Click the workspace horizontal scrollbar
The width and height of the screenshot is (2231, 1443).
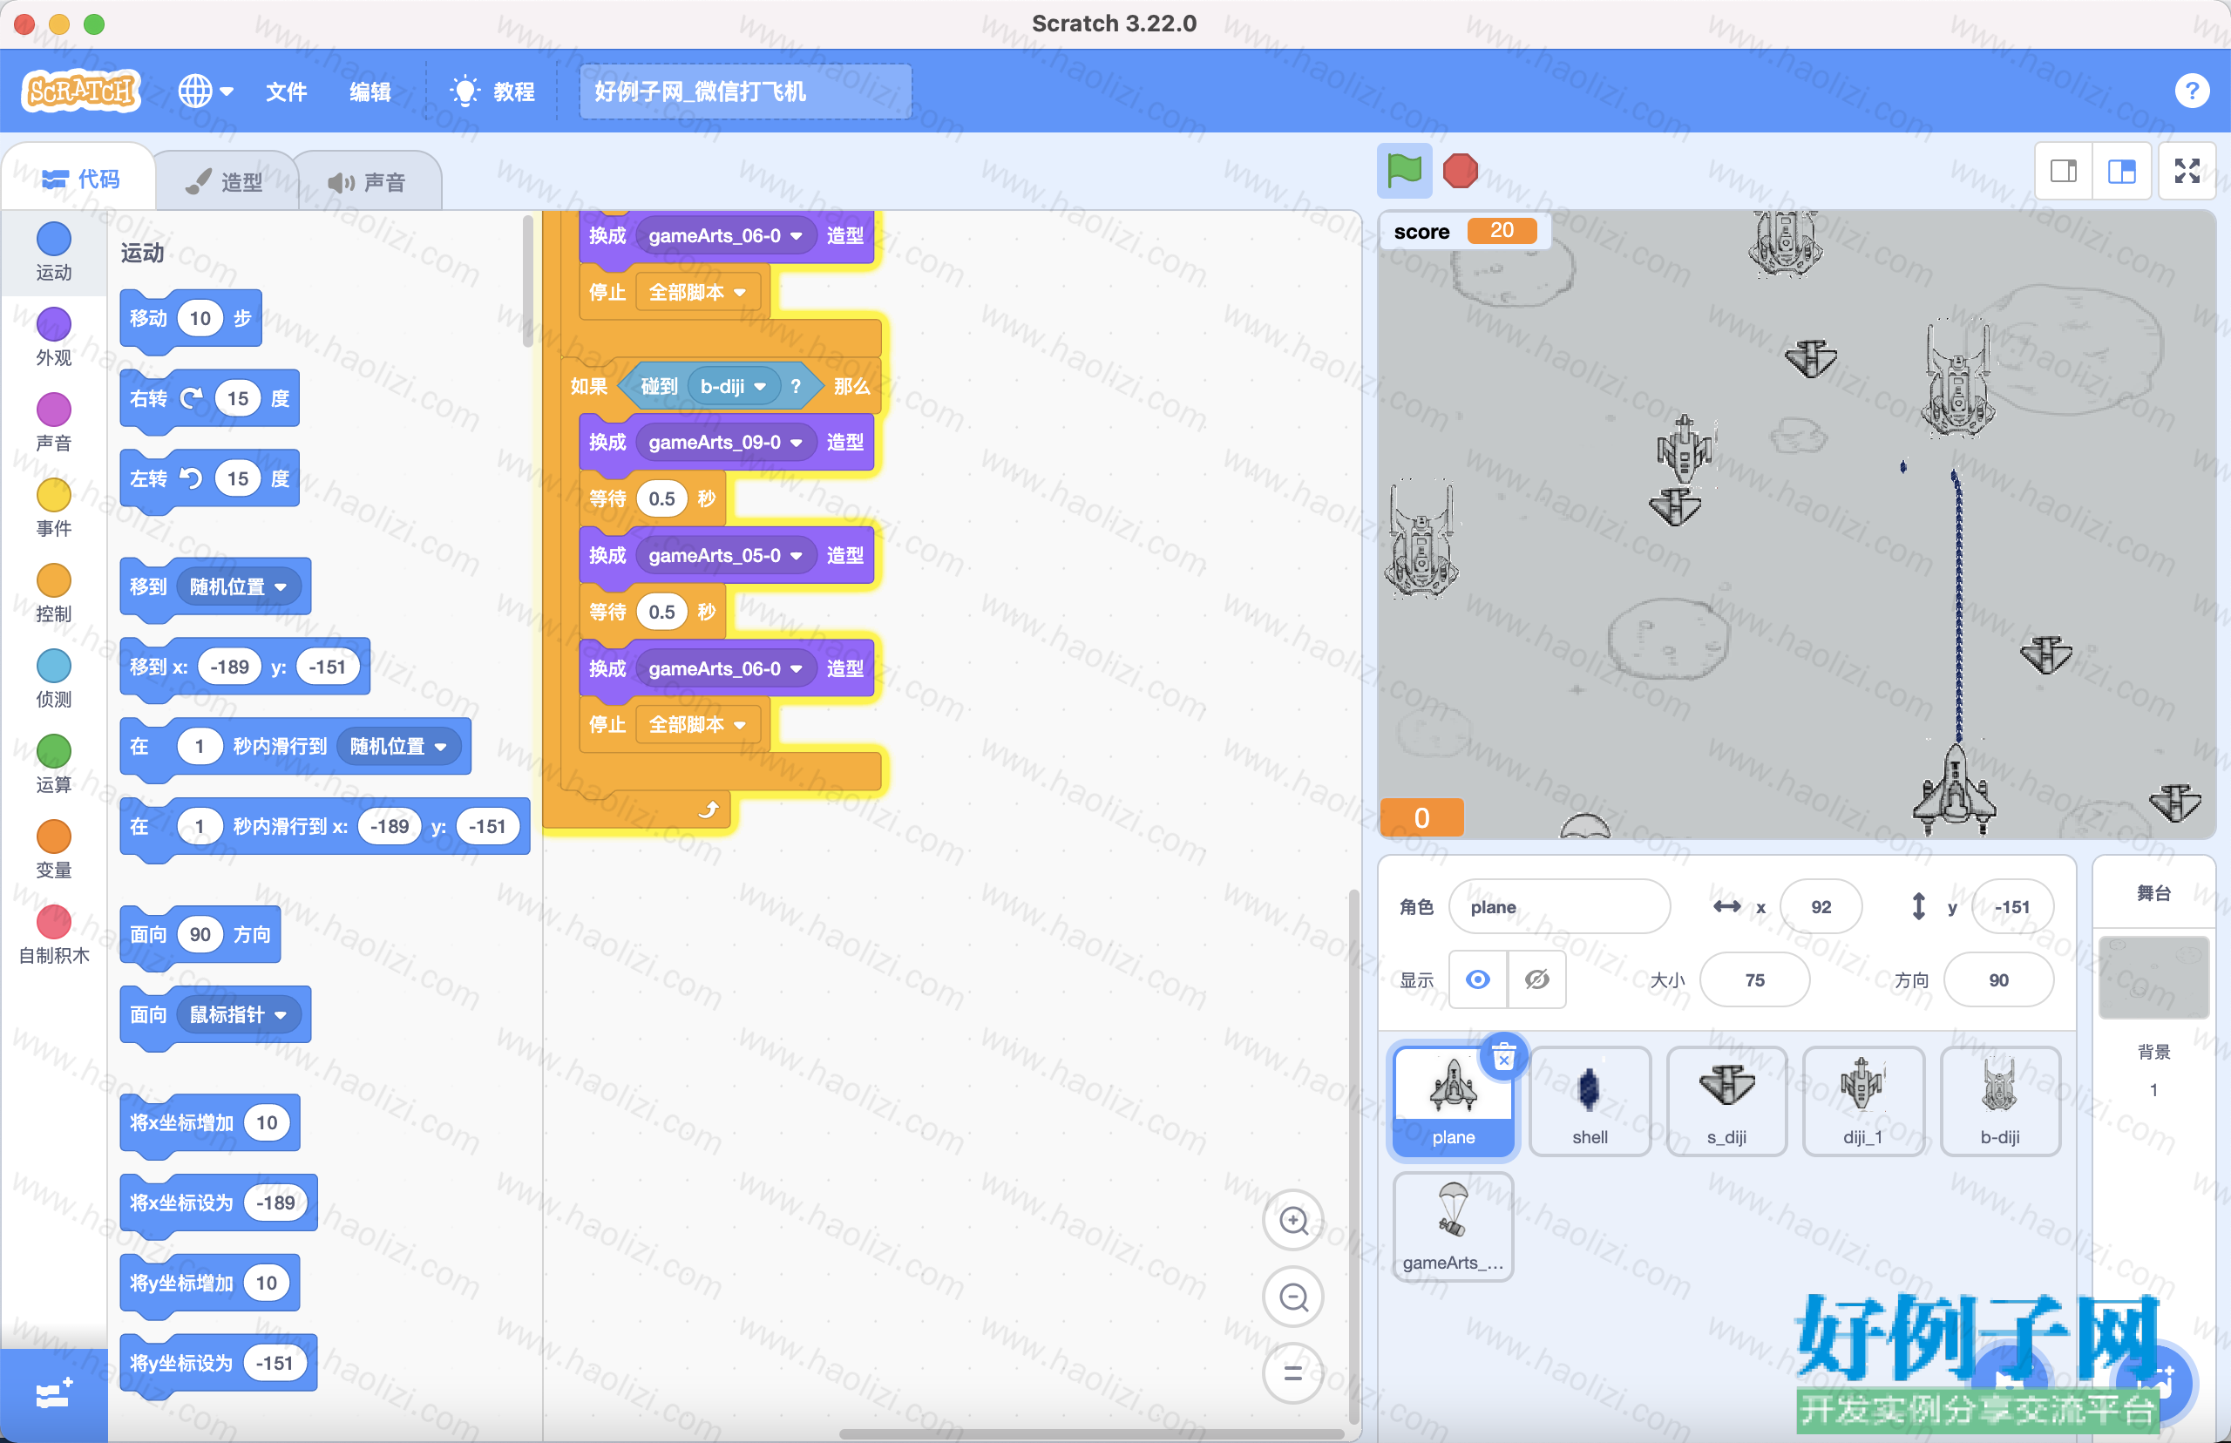[x=1092, y=1434]
